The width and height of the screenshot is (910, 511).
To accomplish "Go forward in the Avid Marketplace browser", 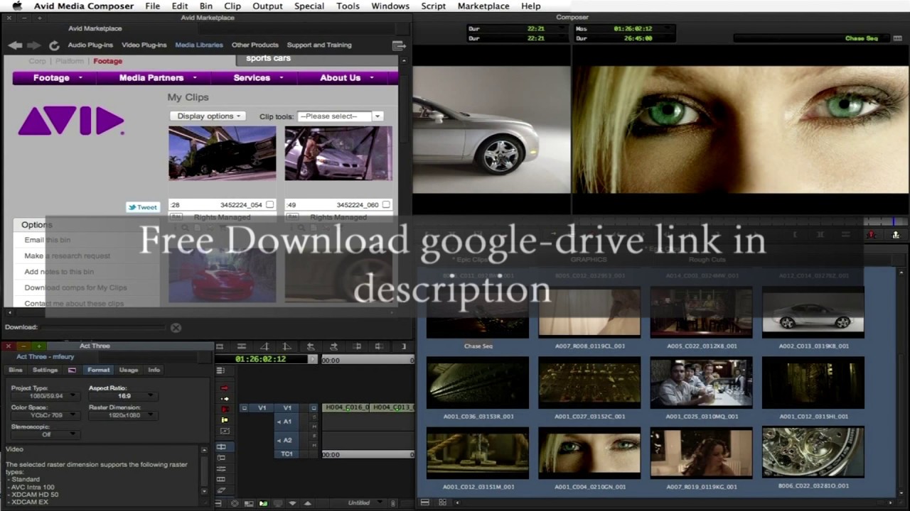I will pos(34,45).
